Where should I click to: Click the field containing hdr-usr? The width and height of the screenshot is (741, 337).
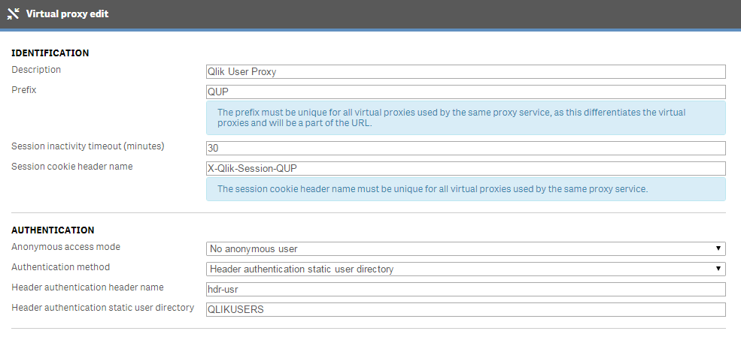click(465, 289)
